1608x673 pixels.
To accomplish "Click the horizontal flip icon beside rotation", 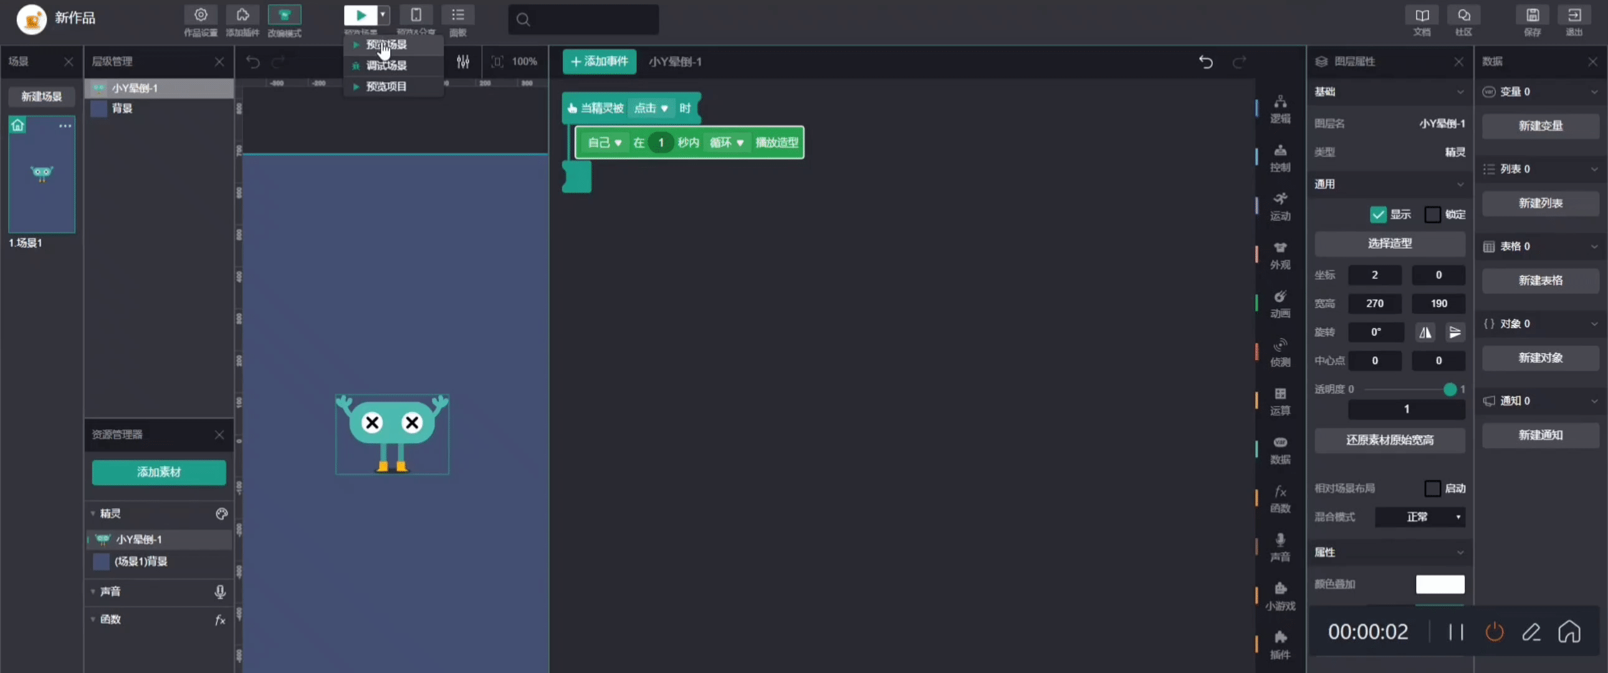I will 1425,332.
